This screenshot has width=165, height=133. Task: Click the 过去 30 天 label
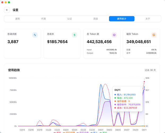[150, 70]
